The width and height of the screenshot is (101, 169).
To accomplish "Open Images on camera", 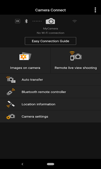I will (x=25, y=60).
